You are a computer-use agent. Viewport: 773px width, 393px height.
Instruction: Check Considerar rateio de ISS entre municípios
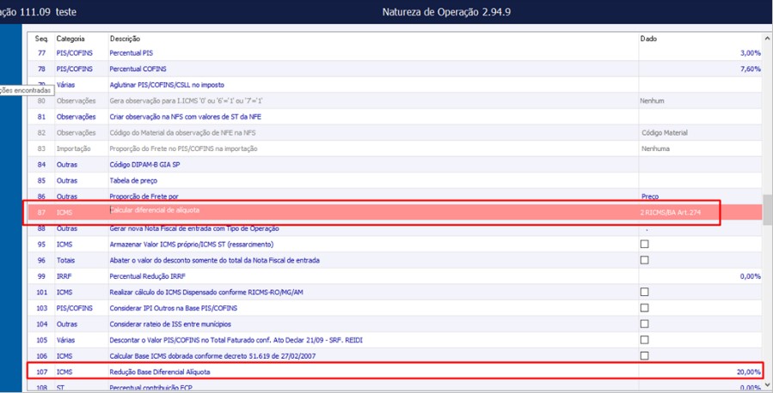pos(644,323)
